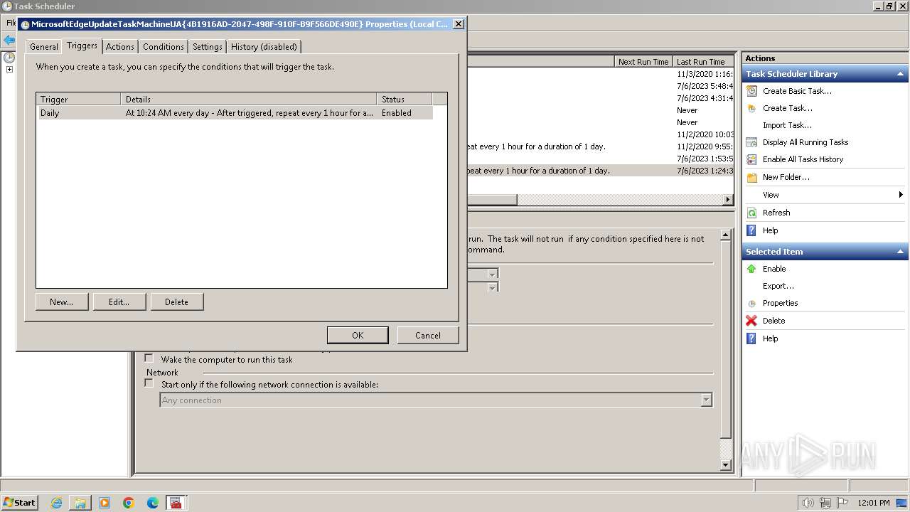Click conditions pane scrollbar up arrow
The image size is (910, 512).
725,235
